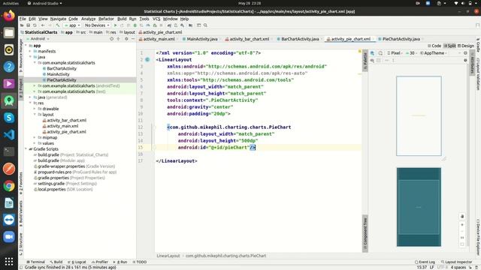Click the Back navigation arrow
This screenshot has height=270, width=481.
pos(43,25)
